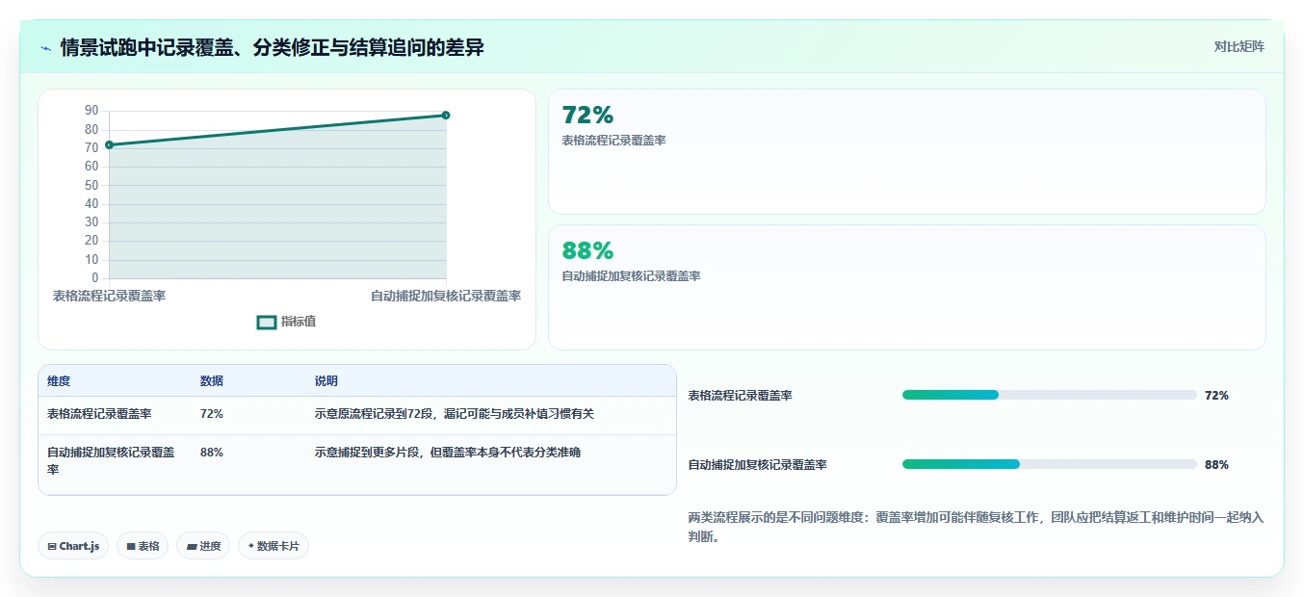
Task: Click the 维度 column header
Action: (x=59, y=381)
